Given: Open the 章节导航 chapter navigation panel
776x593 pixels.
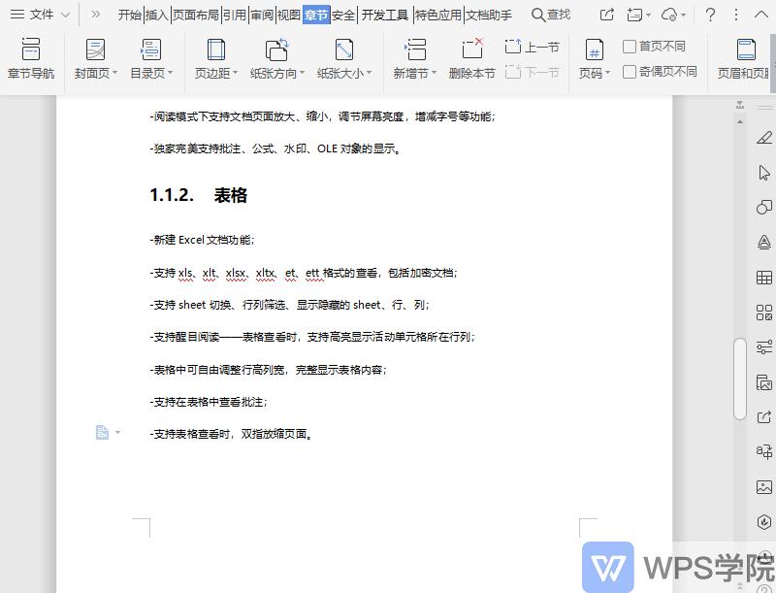Looking at the screenshot, I should coord(31,58).
